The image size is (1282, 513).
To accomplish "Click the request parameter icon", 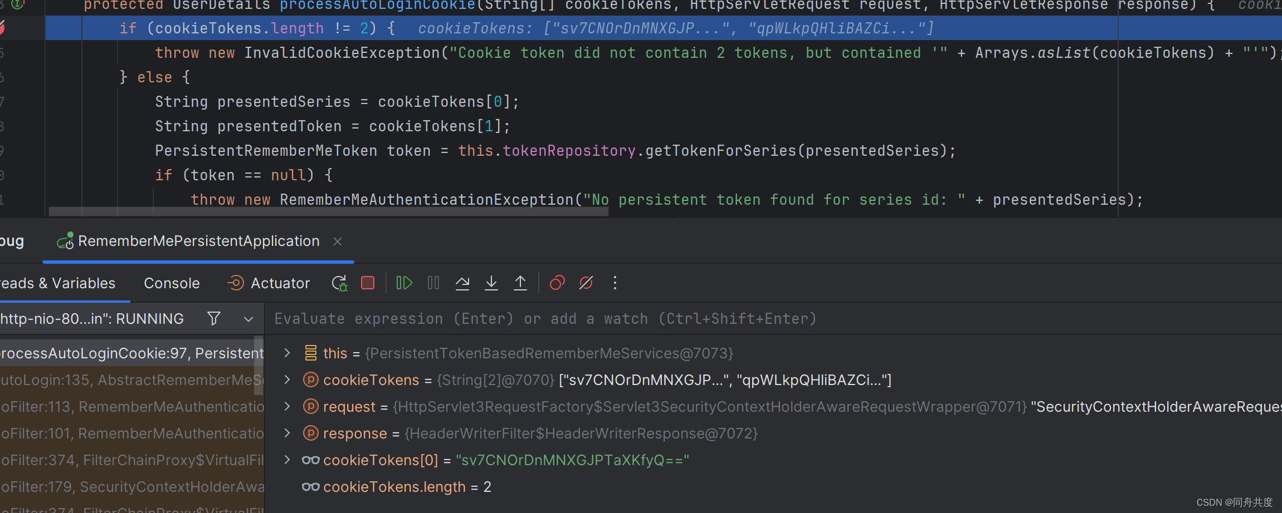I will [x=311, y=407].
